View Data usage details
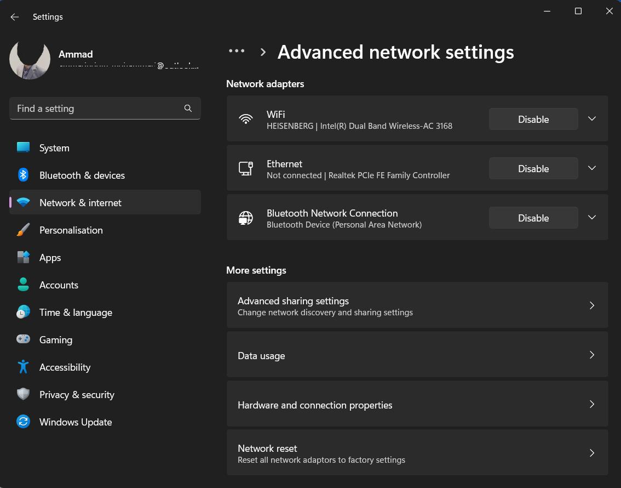Screen dimensions: 621x488 click(417, 355)
